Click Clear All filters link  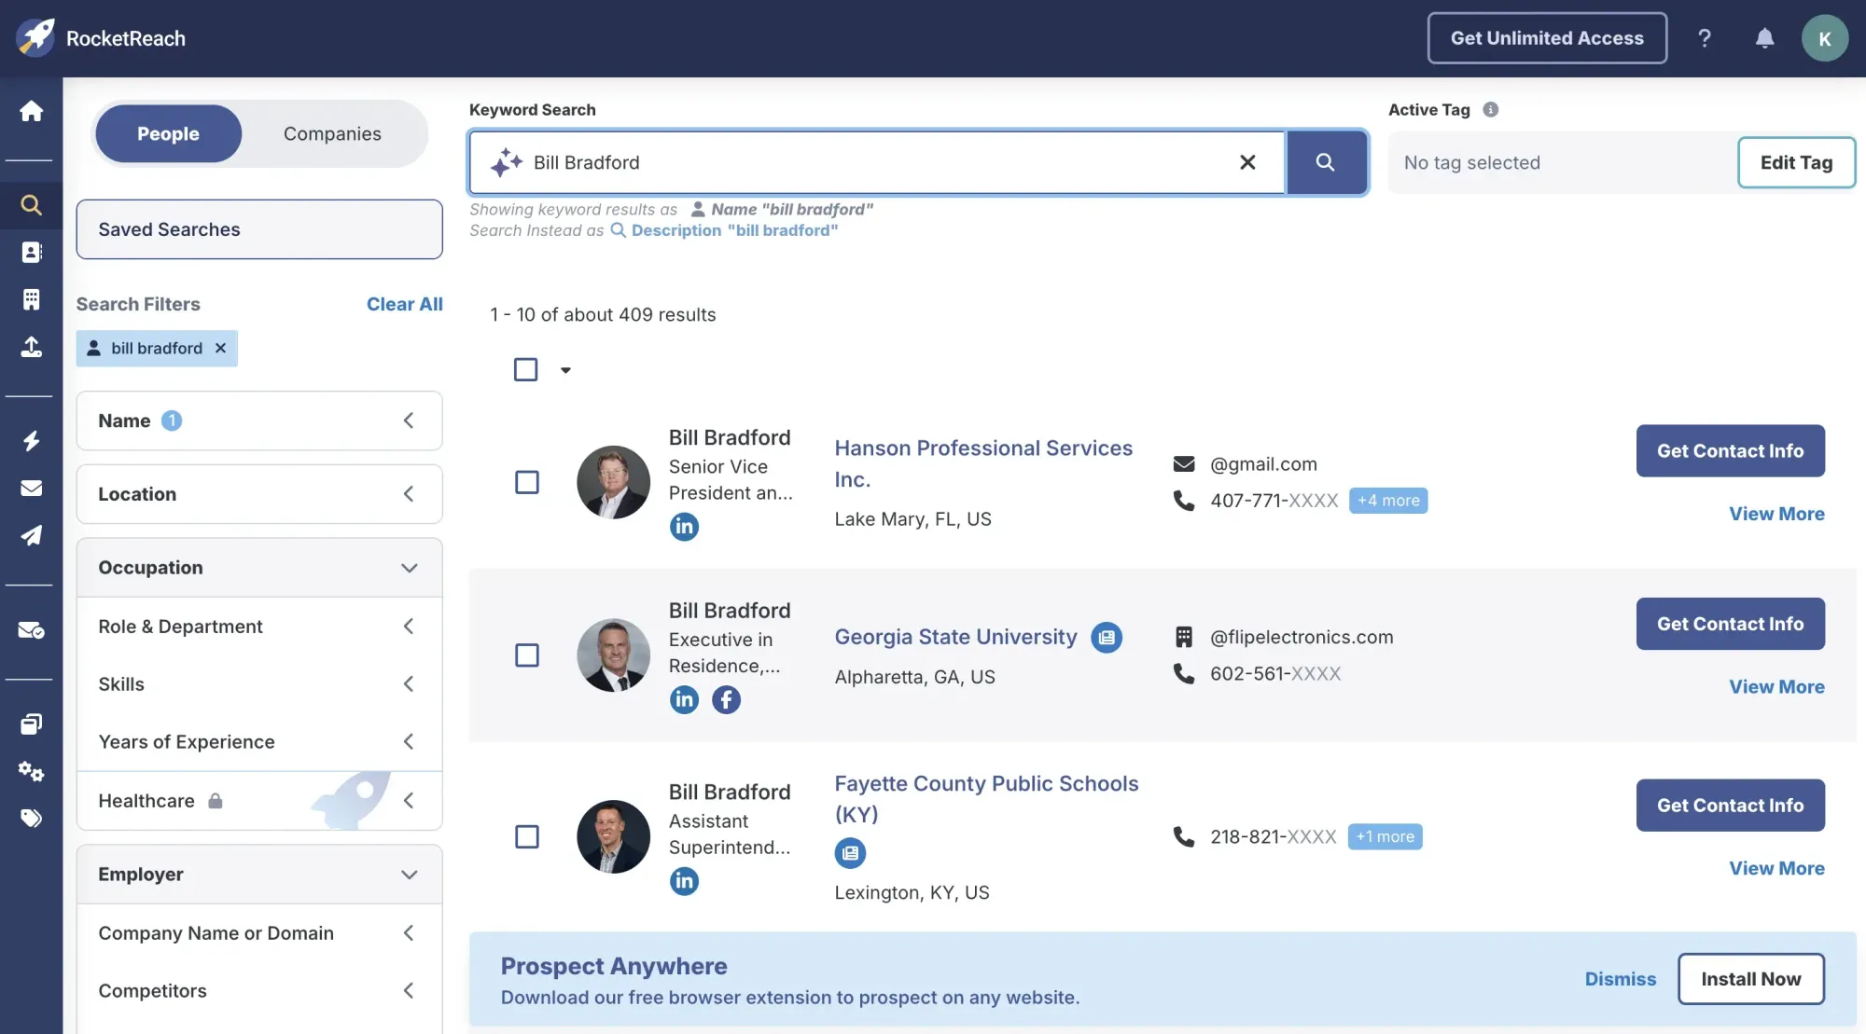(404, 304)
